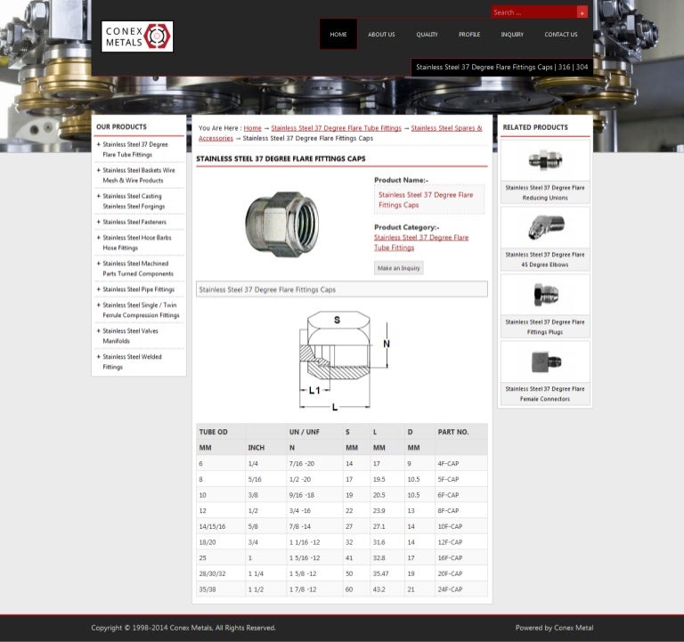Expand Stainless Steel Pipe Fittings category
684x642 pixels.
138,289
